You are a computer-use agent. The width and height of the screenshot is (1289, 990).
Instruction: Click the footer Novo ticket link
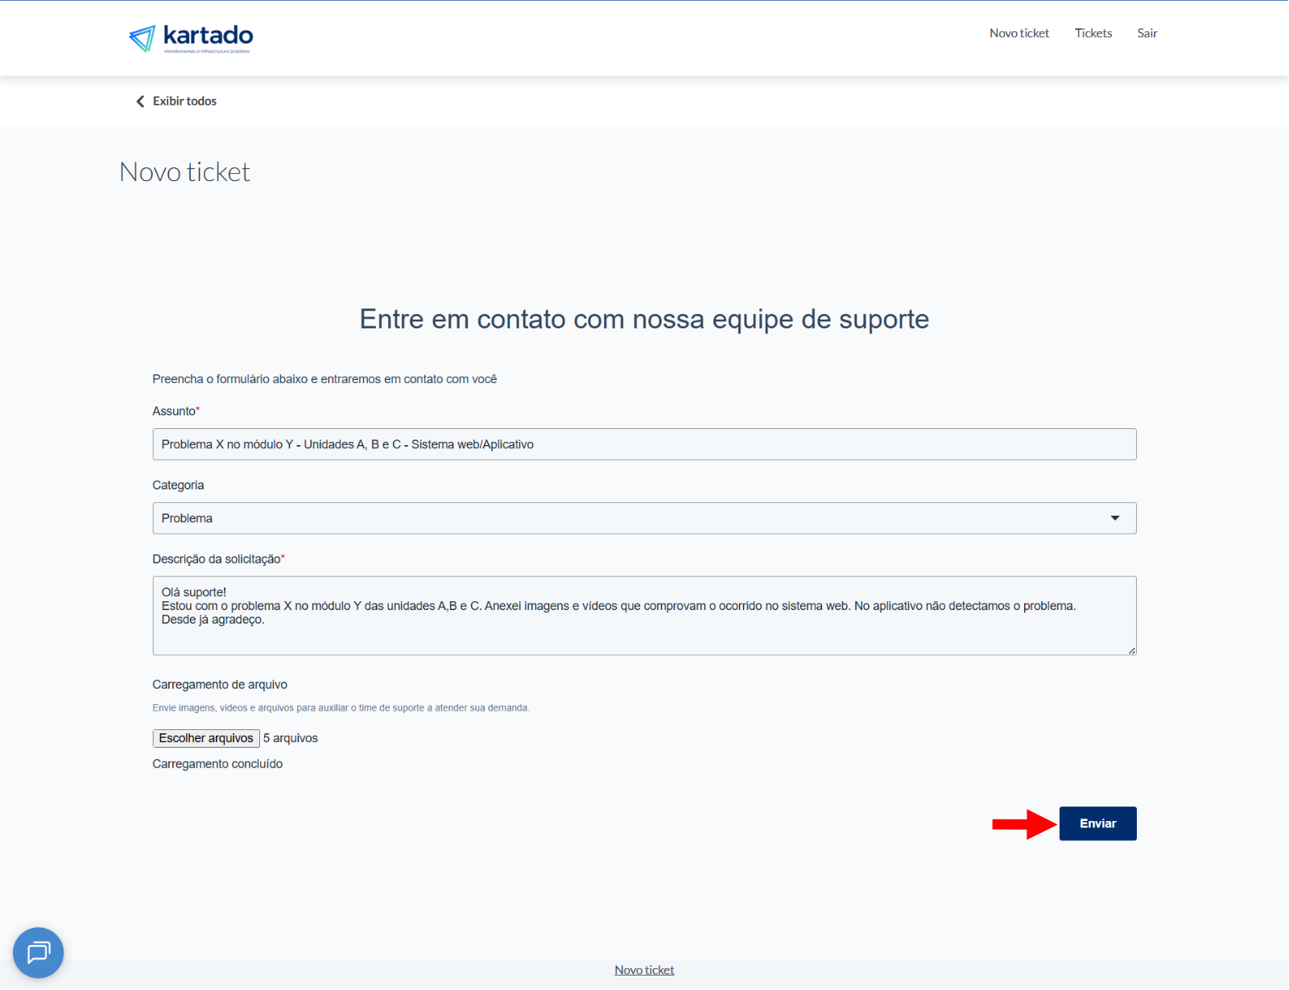[644, 970]
